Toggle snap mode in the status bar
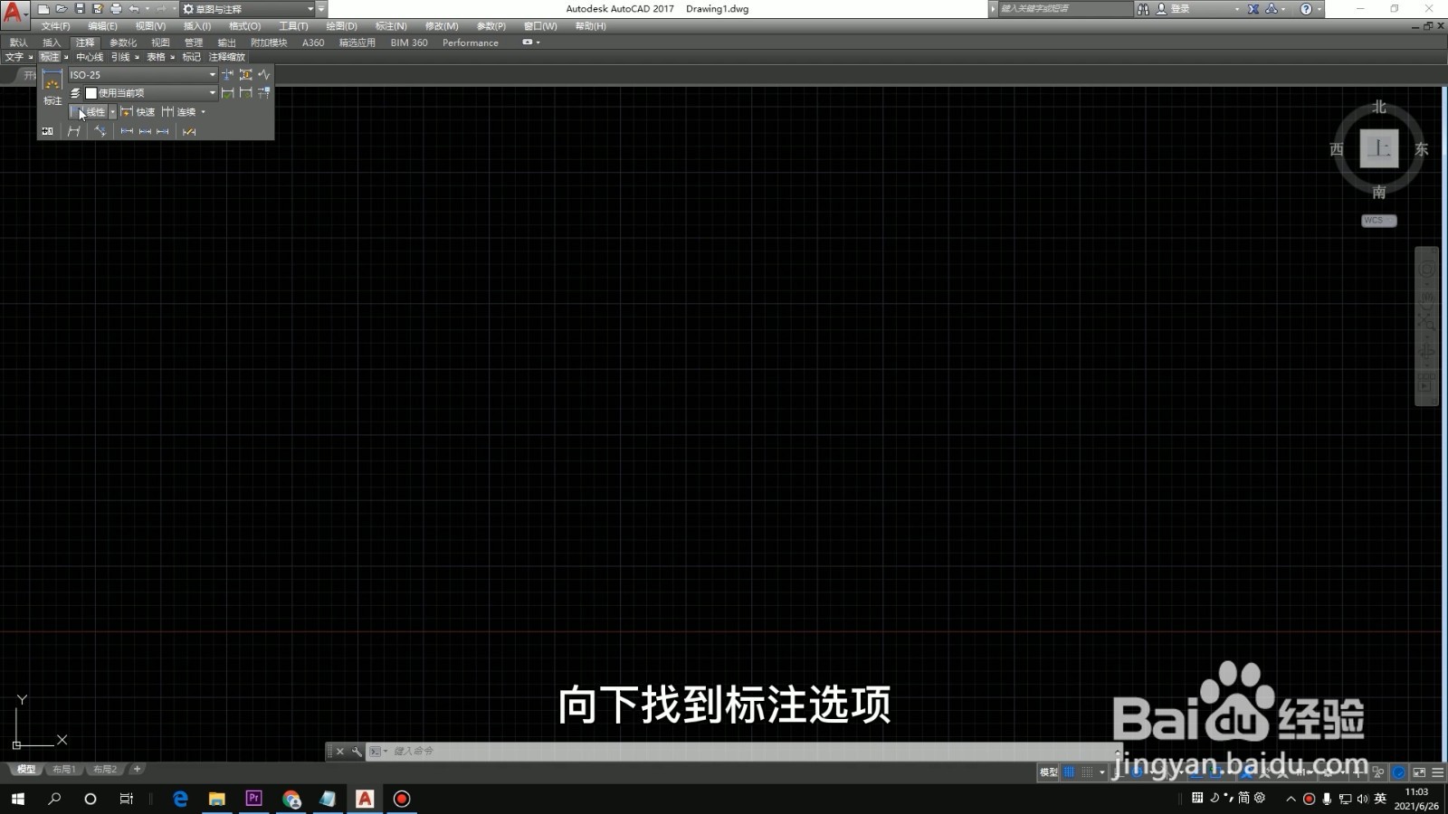 [x=1088, y=771]
